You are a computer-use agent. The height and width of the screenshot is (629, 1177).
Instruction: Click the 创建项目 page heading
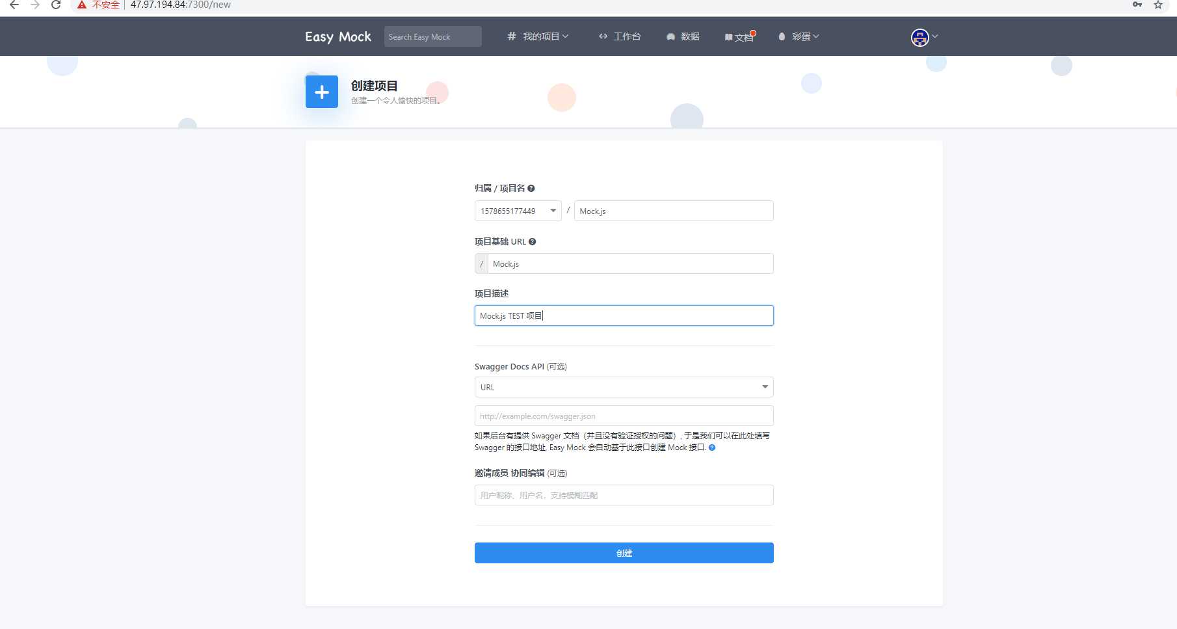(x=375, y=86)
